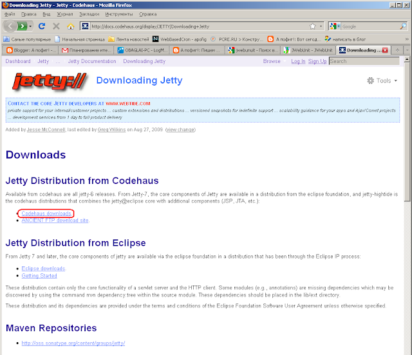Image resolution: width=412 pixels, height=355 pixels.
Task: Open the back/forward history dropdown arrow
Action: (30, 26)
